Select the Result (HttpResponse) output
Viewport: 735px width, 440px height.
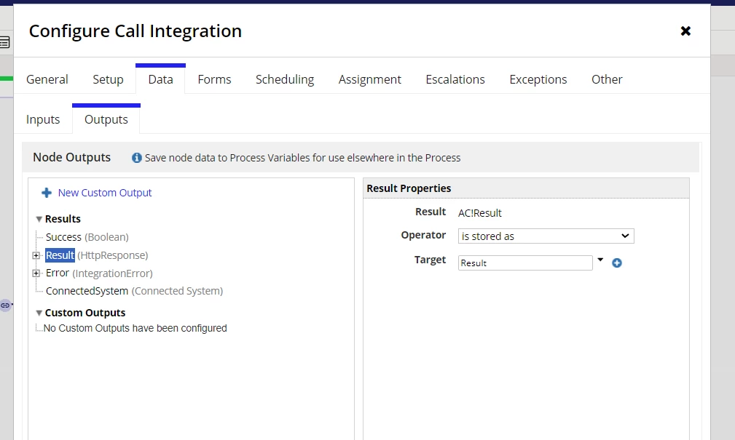(x=97, y=255)
